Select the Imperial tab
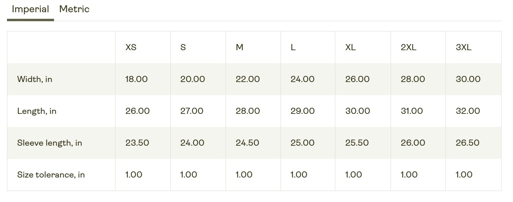Image resolution: width=513 pixels, height=202 pixels. (30, 9)
